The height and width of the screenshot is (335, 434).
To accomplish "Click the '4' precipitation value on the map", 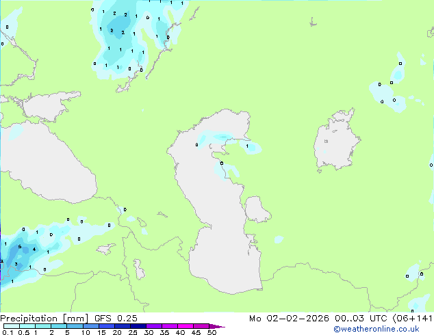I will (x=34, y=250).
